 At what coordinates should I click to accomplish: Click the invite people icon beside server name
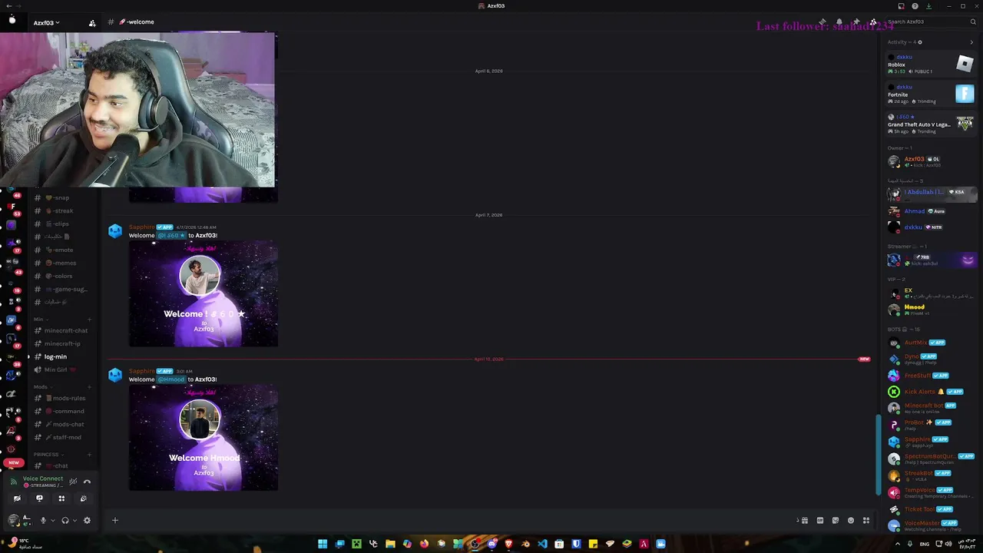(x=92, y=22)
